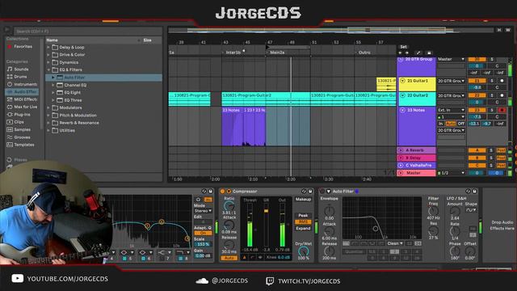The height and width of the screenshot is (291, 517).
Task: Arm the 22 Guitar2 track for recording
Action: (x=502, y=95)
